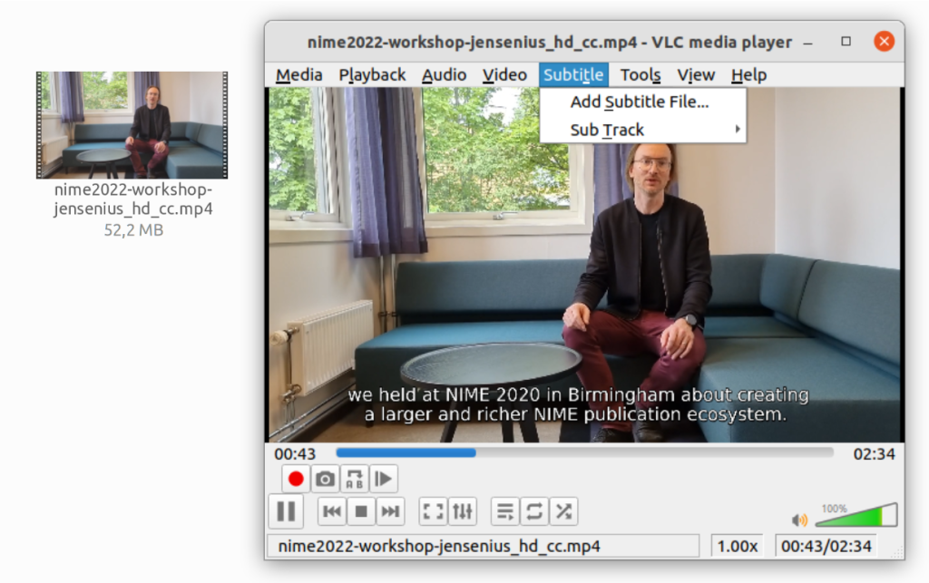Open the Media menu

299,75
